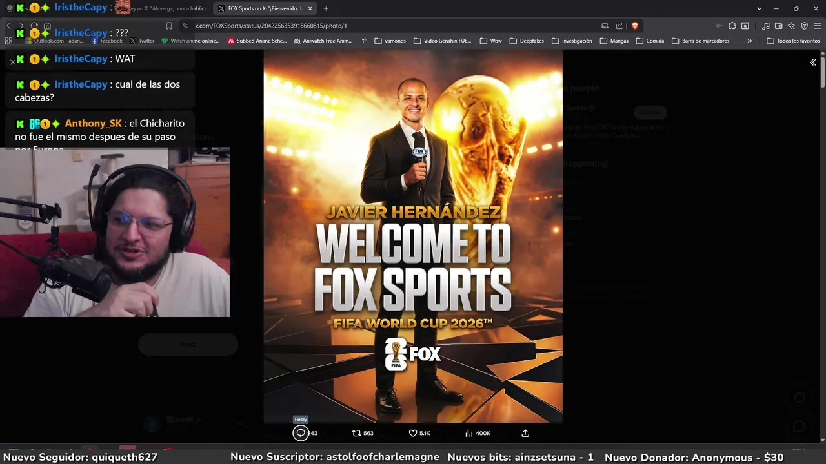Open view analytics bar chart icon

[469, 433]
